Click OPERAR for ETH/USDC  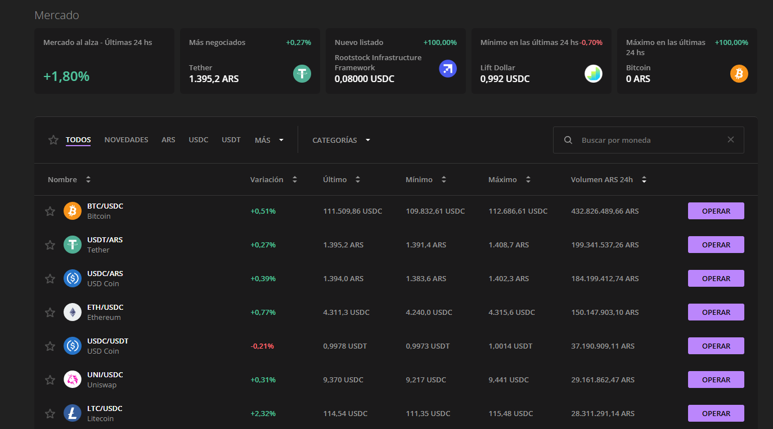click(716, 312)
